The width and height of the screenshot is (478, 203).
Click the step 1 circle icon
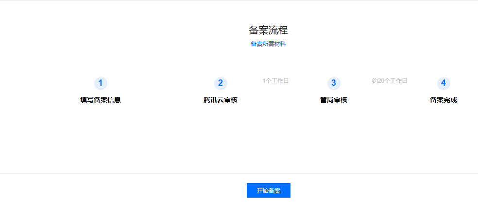pos(101,83)
